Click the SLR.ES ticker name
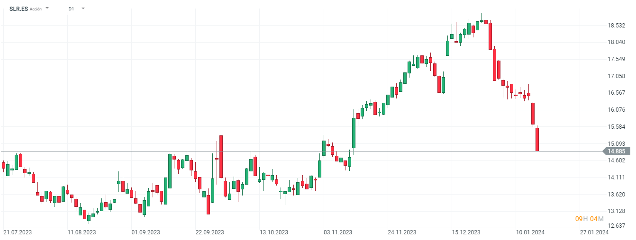The image size is (636, 240). click(x=18, y=9)
